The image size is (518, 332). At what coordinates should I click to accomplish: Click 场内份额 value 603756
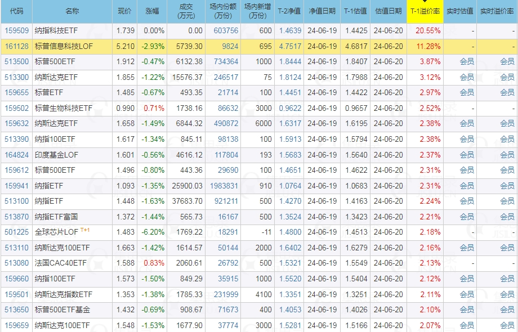click(226, 31)
